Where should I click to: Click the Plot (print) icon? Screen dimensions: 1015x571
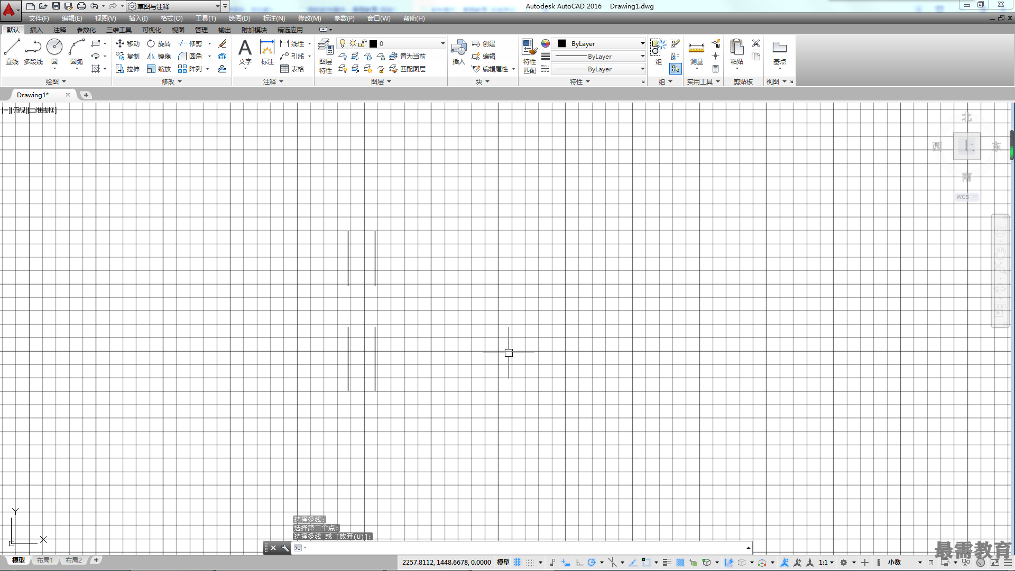(81, 6)
